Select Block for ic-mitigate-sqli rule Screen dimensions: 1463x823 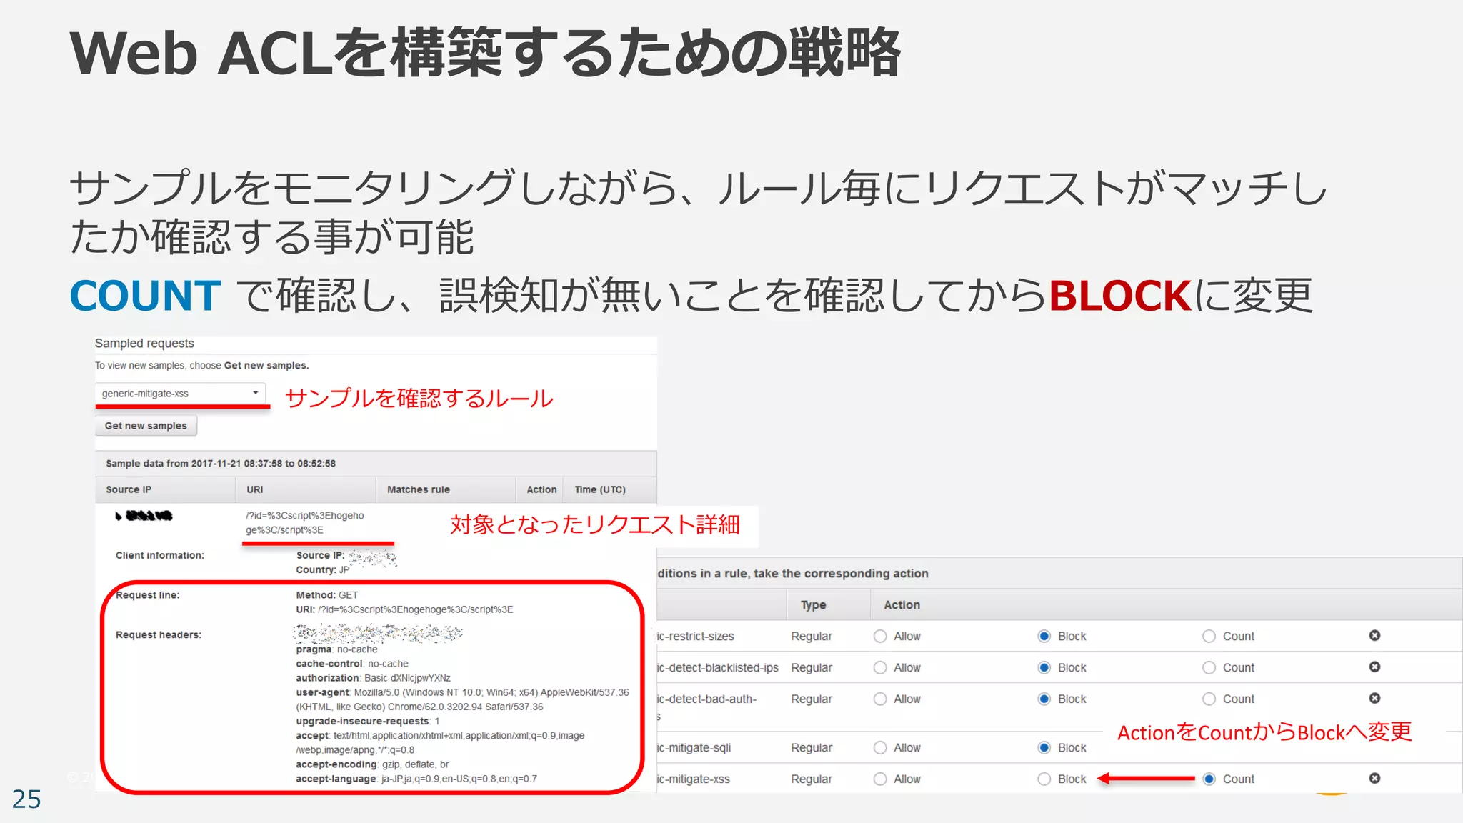click(x=1044, y=748)
